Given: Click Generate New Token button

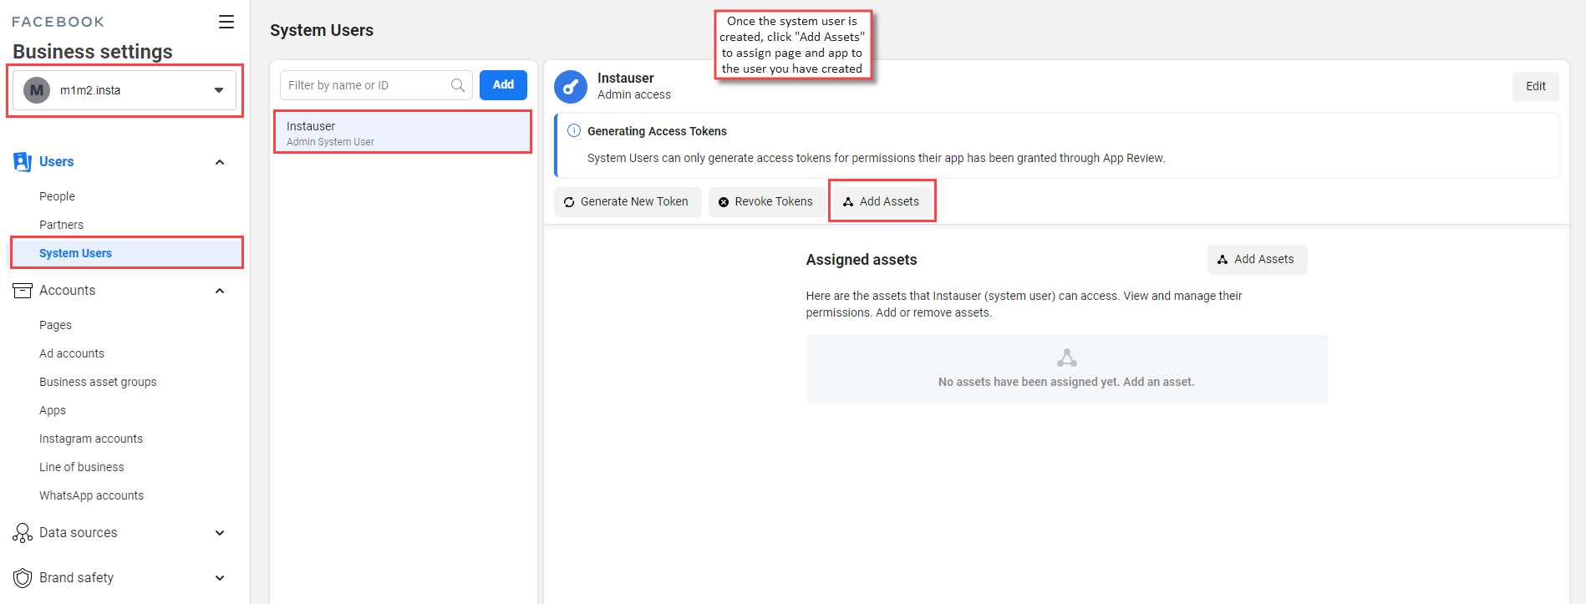Looking at the screenshot, I should pos(627,201).
